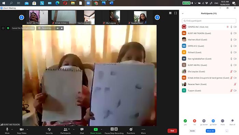Enter full screen mode

175,13
